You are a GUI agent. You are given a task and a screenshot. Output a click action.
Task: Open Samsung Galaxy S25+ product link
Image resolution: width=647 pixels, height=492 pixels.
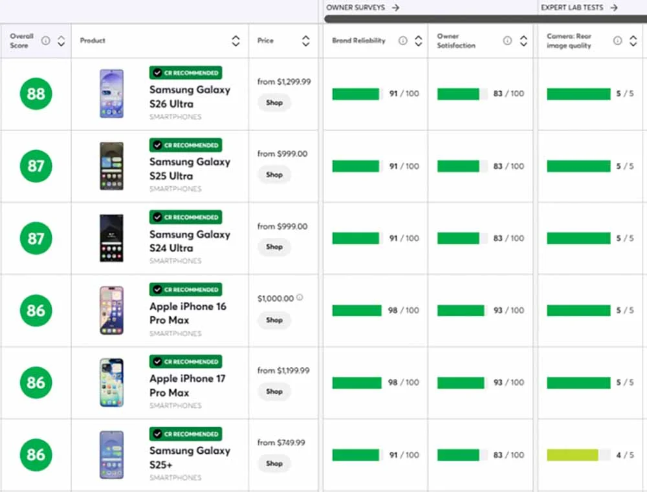pos(190,457)
